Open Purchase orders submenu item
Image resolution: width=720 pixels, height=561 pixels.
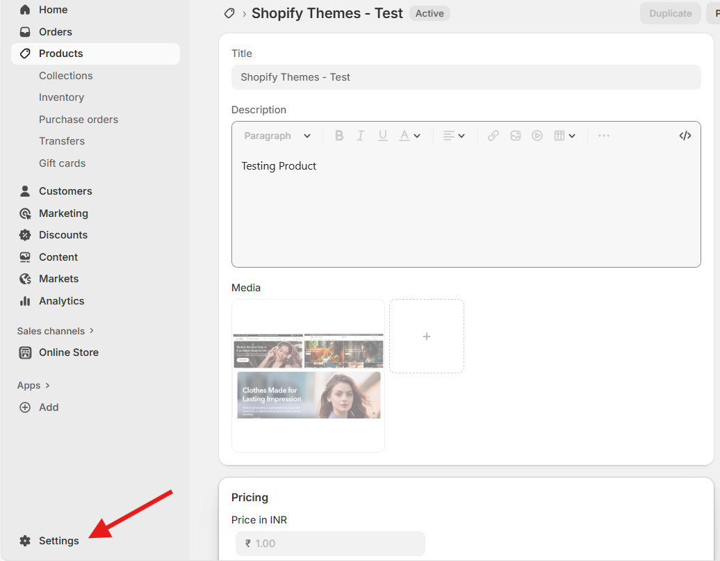pos(79,120)
